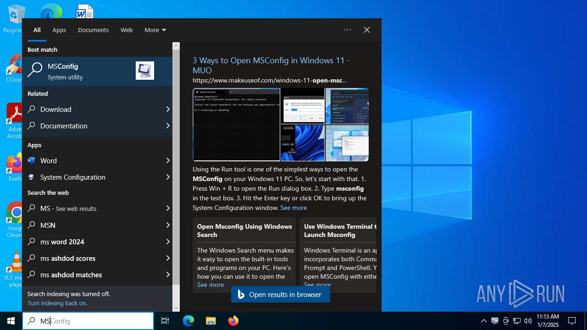Click the Run dialog screenshot thumbnail
Image resolution: width=587 pixels, height=330 pixels.
303,106
